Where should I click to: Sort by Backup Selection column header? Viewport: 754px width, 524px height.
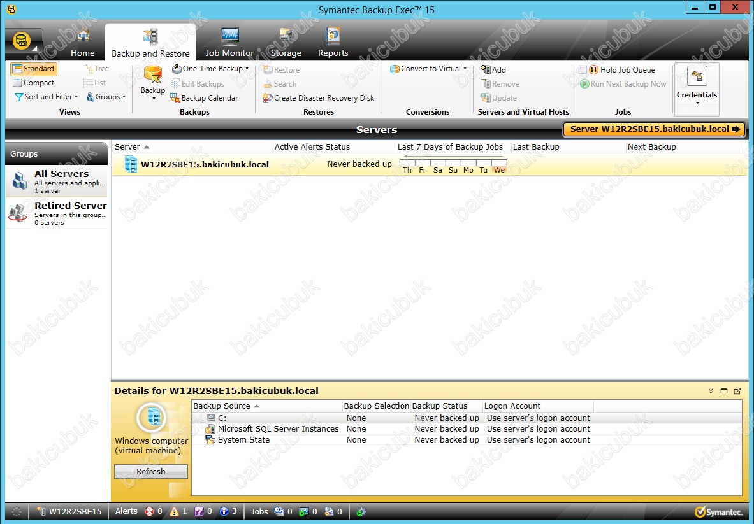pos(376,406)
